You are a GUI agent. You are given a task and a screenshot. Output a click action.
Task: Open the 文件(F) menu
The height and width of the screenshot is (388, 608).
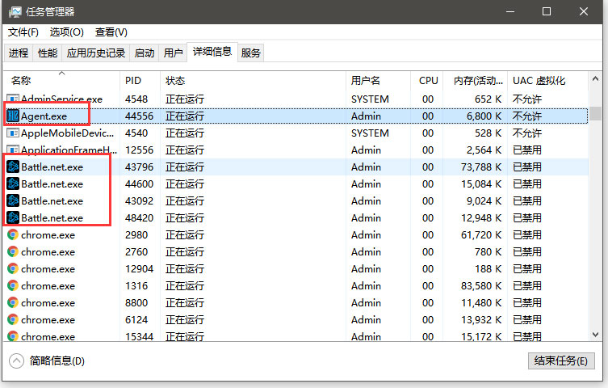pos(23,32)
